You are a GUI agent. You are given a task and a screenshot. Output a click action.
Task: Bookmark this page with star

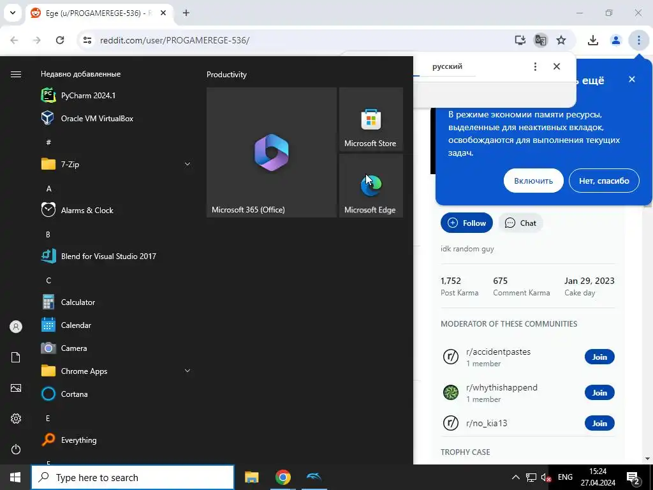[x=561, y=40]
